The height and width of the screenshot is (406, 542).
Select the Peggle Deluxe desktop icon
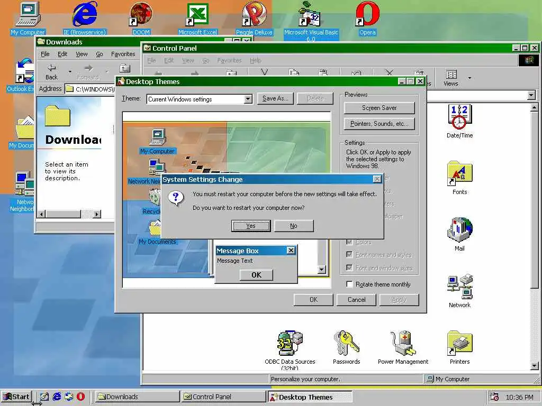coord(254,18)
